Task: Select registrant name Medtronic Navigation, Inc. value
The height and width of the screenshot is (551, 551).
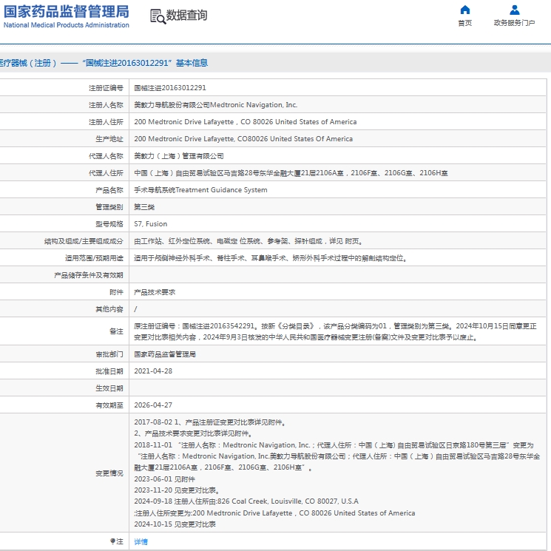Action: [x=216, y=105]
